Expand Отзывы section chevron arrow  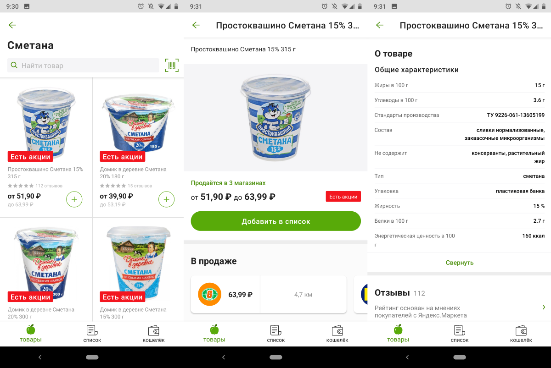(544, 307)
